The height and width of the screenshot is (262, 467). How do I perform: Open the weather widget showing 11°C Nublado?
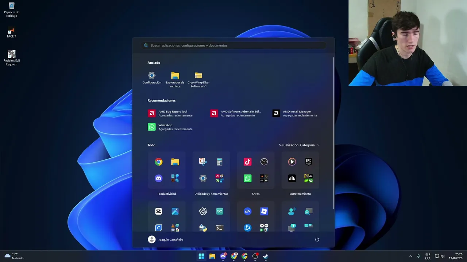click(x=14, y=256)
